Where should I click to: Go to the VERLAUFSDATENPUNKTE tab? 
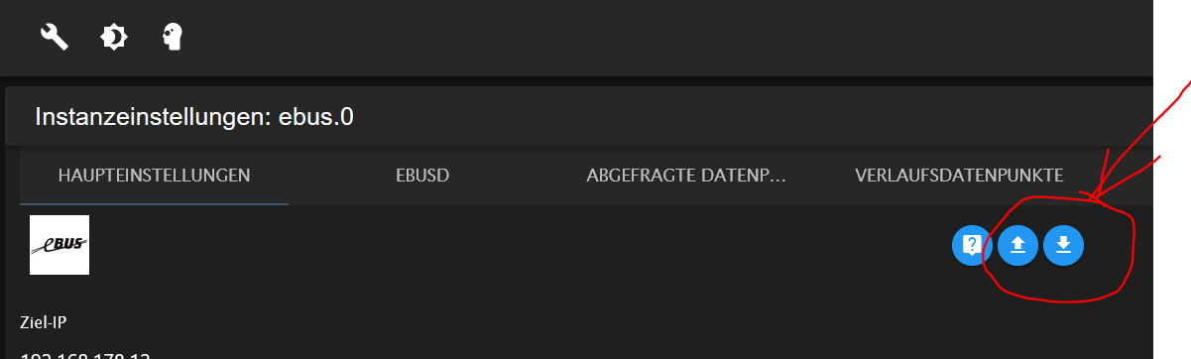tap(959, 176)
